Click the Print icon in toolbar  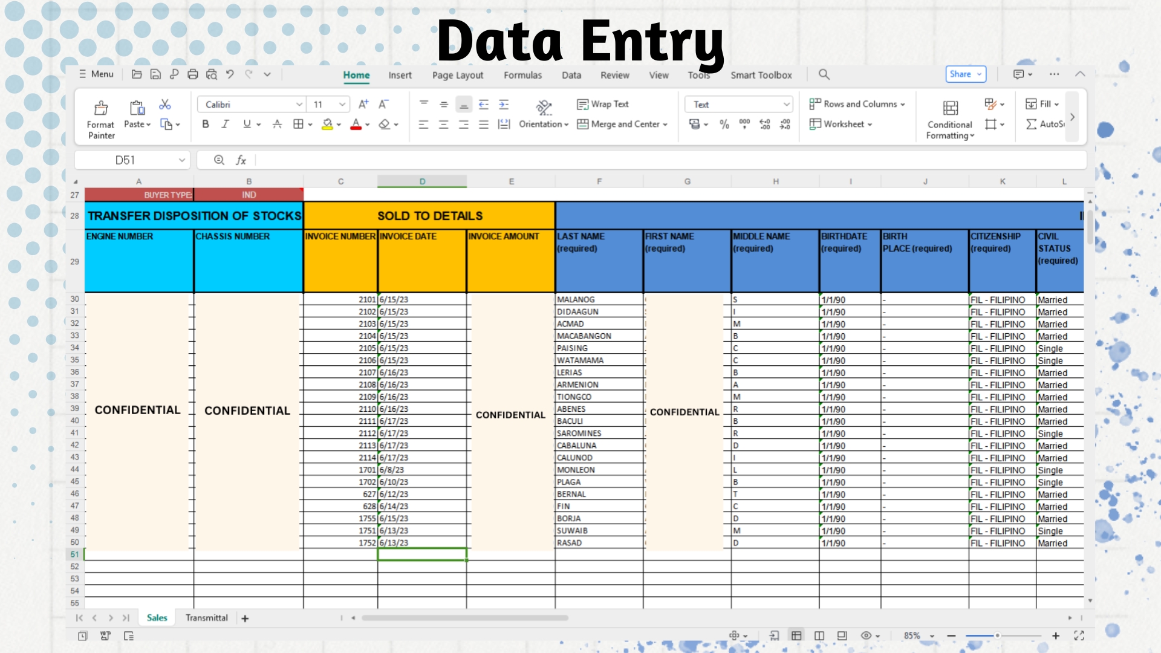tap(193, 74)
